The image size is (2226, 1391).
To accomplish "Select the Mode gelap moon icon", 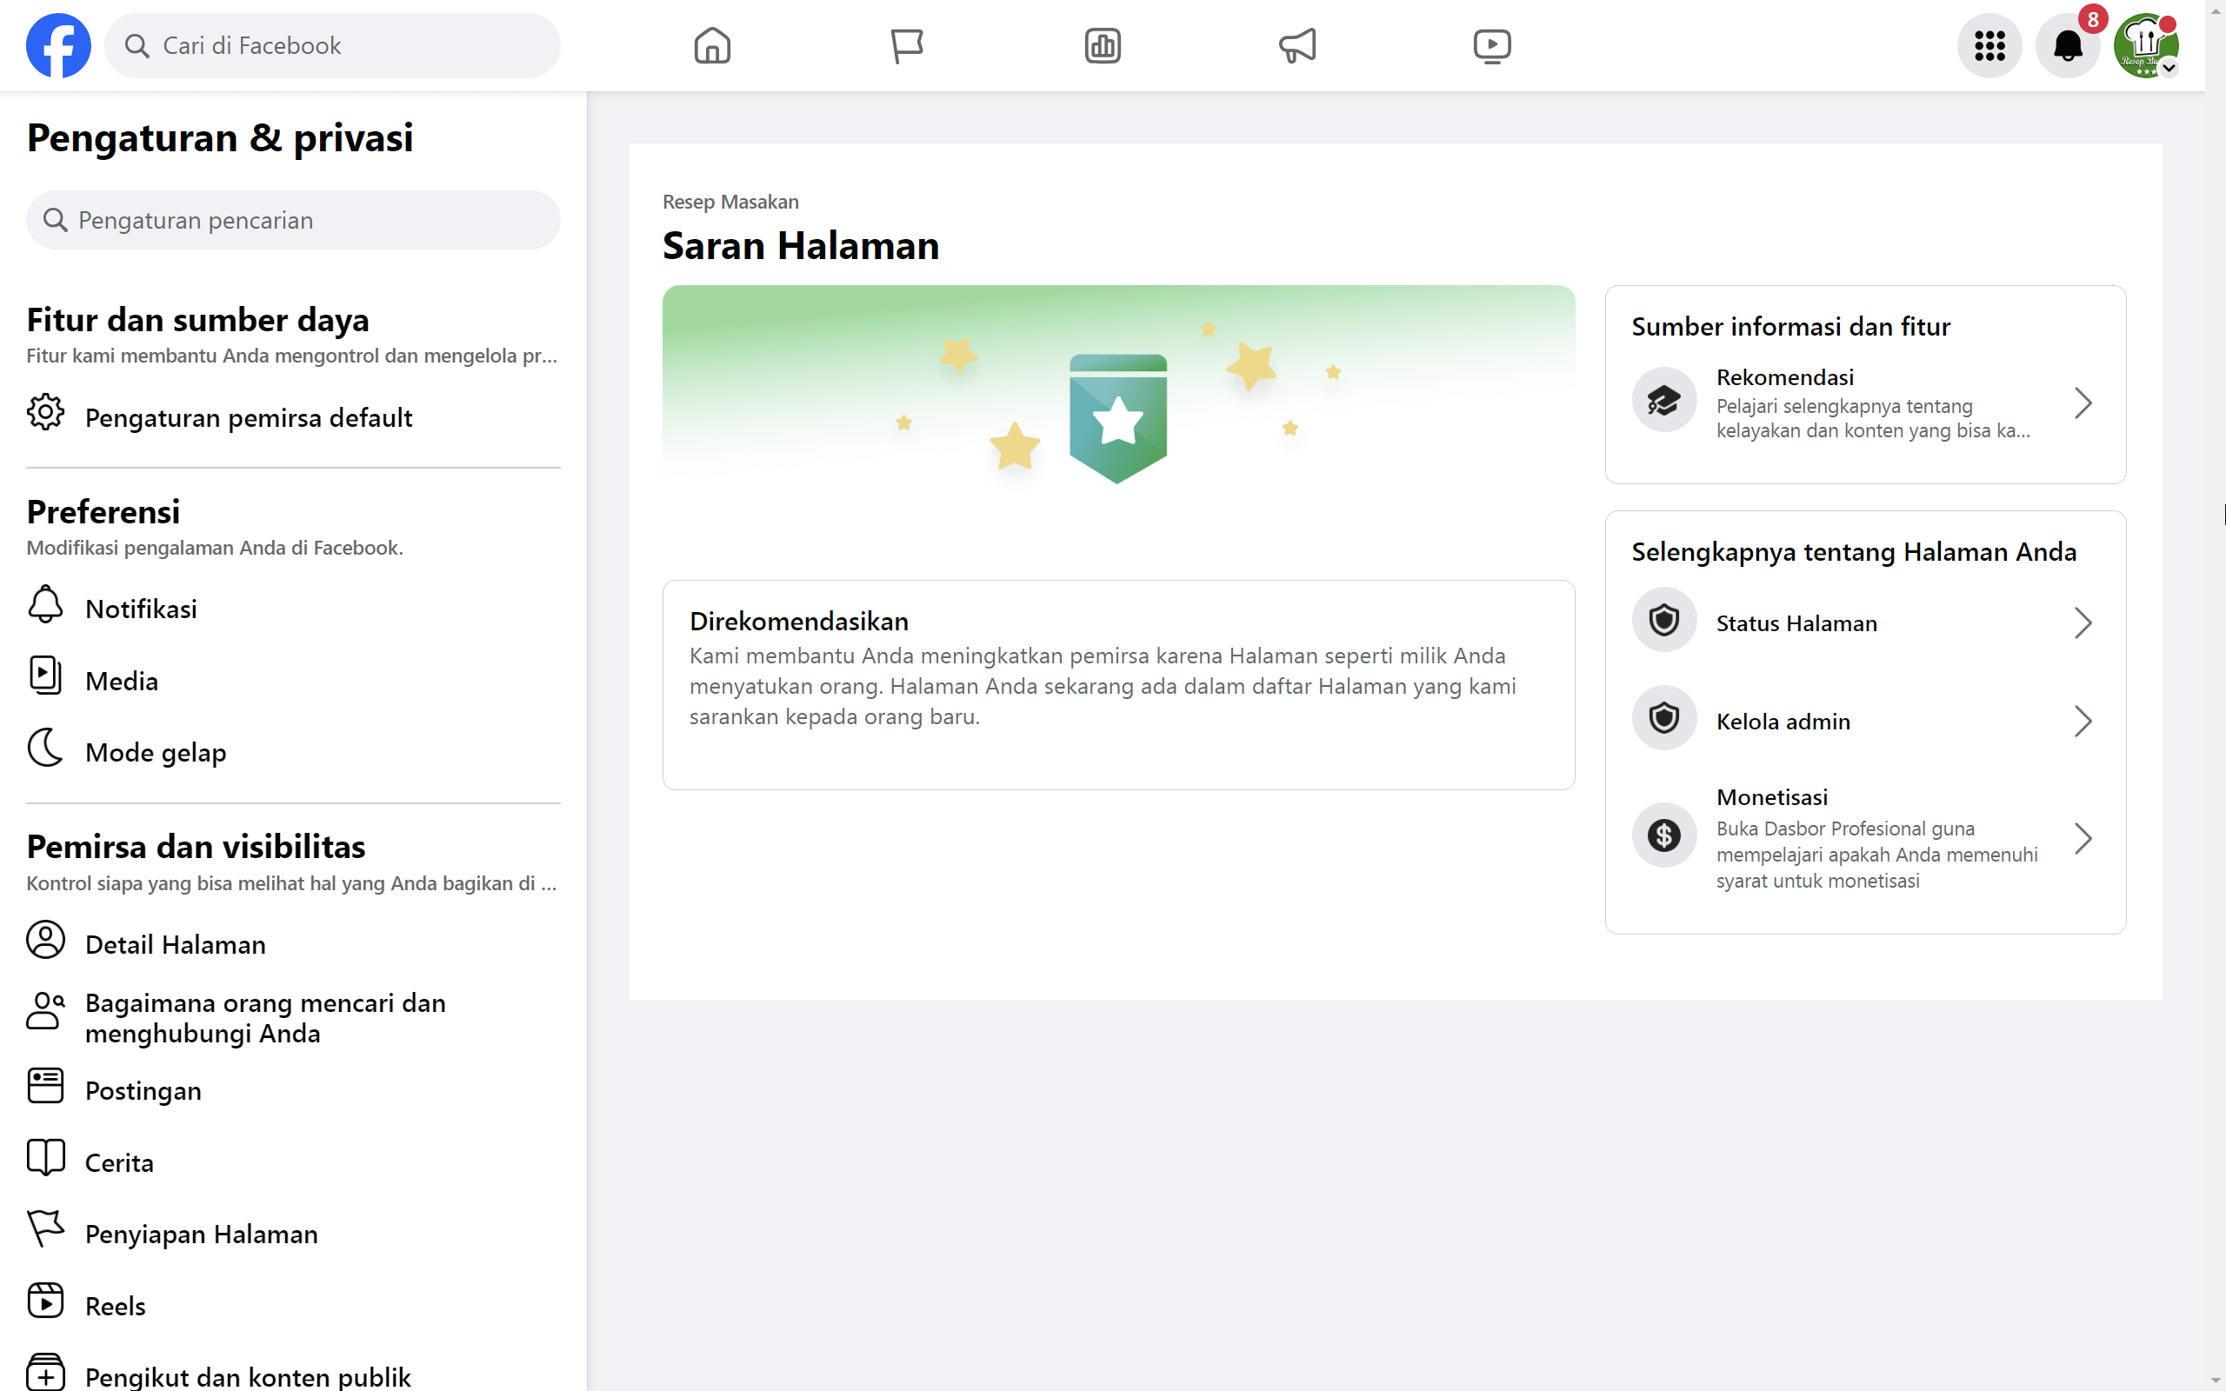I will pos(45,750).
